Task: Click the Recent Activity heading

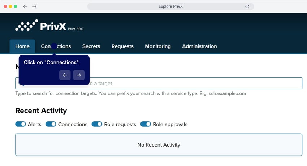Action: pos(41,111)
